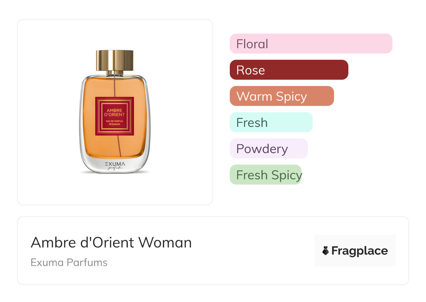
Task: Click the Fragplace wordmark text
Action: click(360, 251)
